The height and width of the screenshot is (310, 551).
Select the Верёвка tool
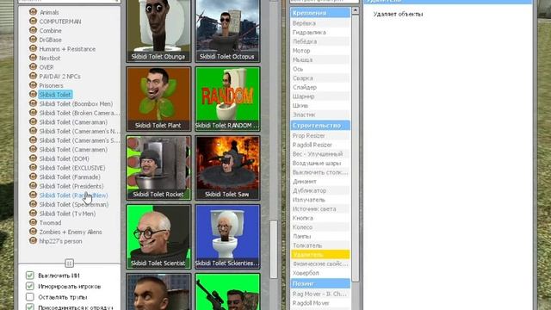click(x=320, y=23)
